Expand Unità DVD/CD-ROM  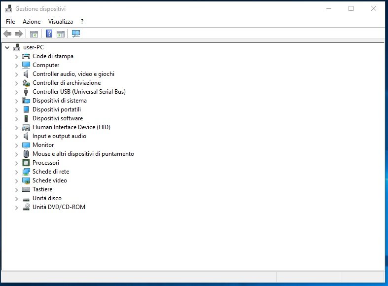click(17, 208)
